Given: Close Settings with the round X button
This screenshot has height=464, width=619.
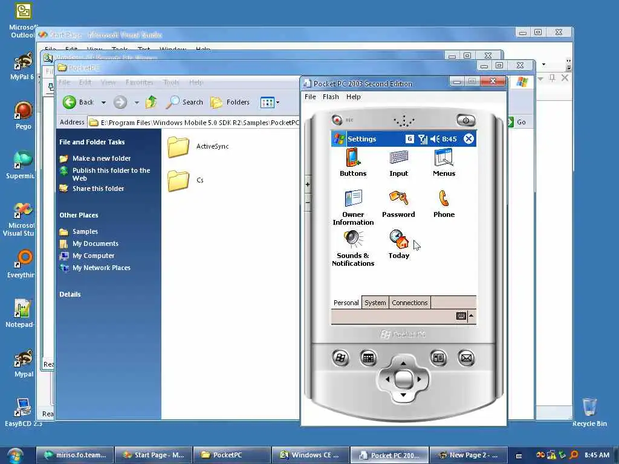Looking at the screenshot, I should click(x=468, y=139).
